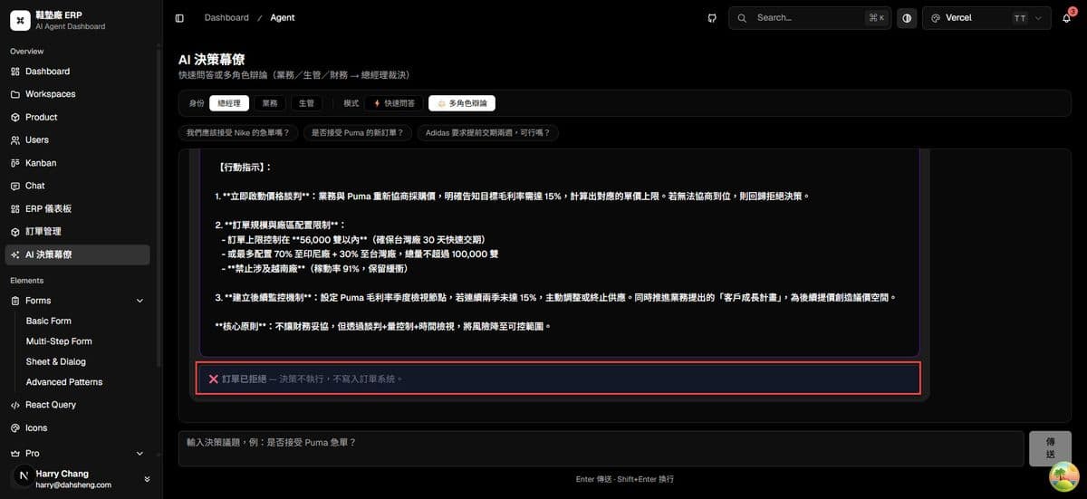Switch mode to 多角色辯論
The image size is (1087, 499).
pyautogui.click(x=462, y=103)
